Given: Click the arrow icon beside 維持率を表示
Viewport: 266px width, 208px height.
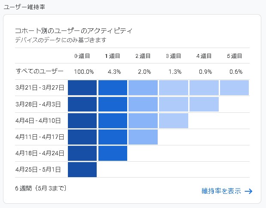Looking at the screenshot, I should 248,191.
